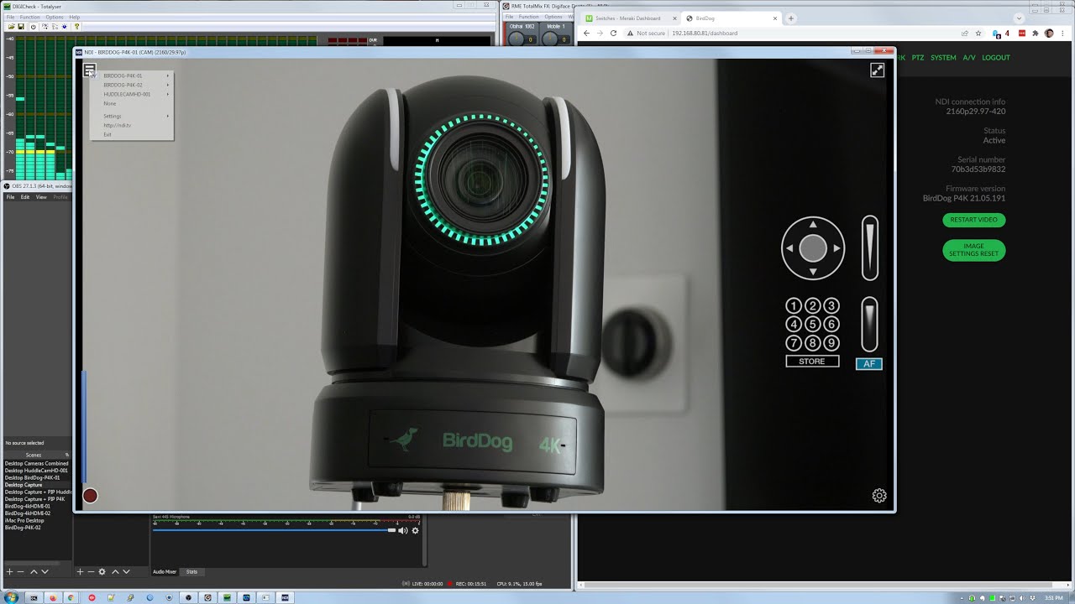The image size is (1075, 604).
Task: Click LOGOUT link in BirdDog dashboard
Action: click(x=996, y=58)
